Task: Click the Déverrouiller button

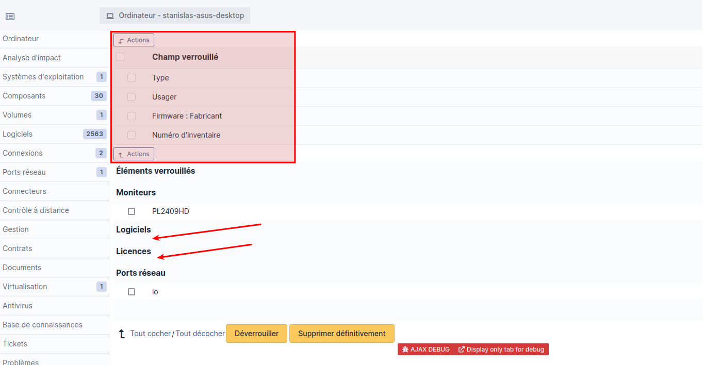Action: [x=256, y=334]
